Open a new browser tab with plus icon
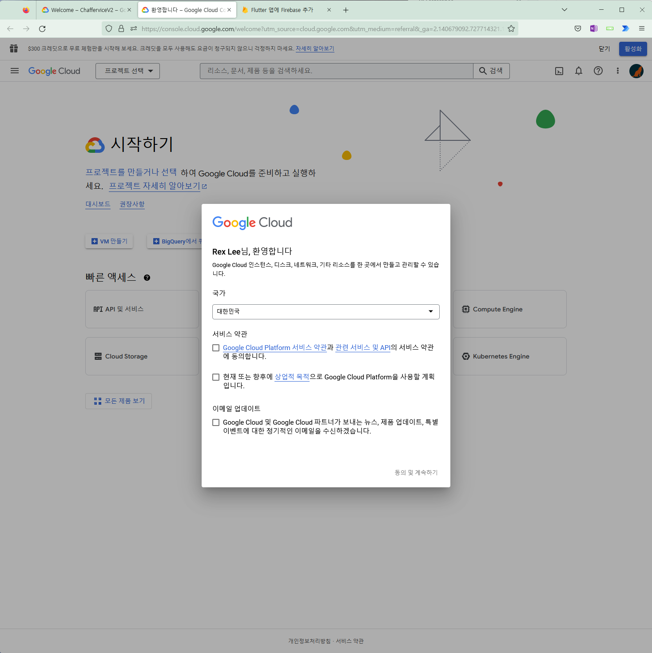 click(346, 10)
